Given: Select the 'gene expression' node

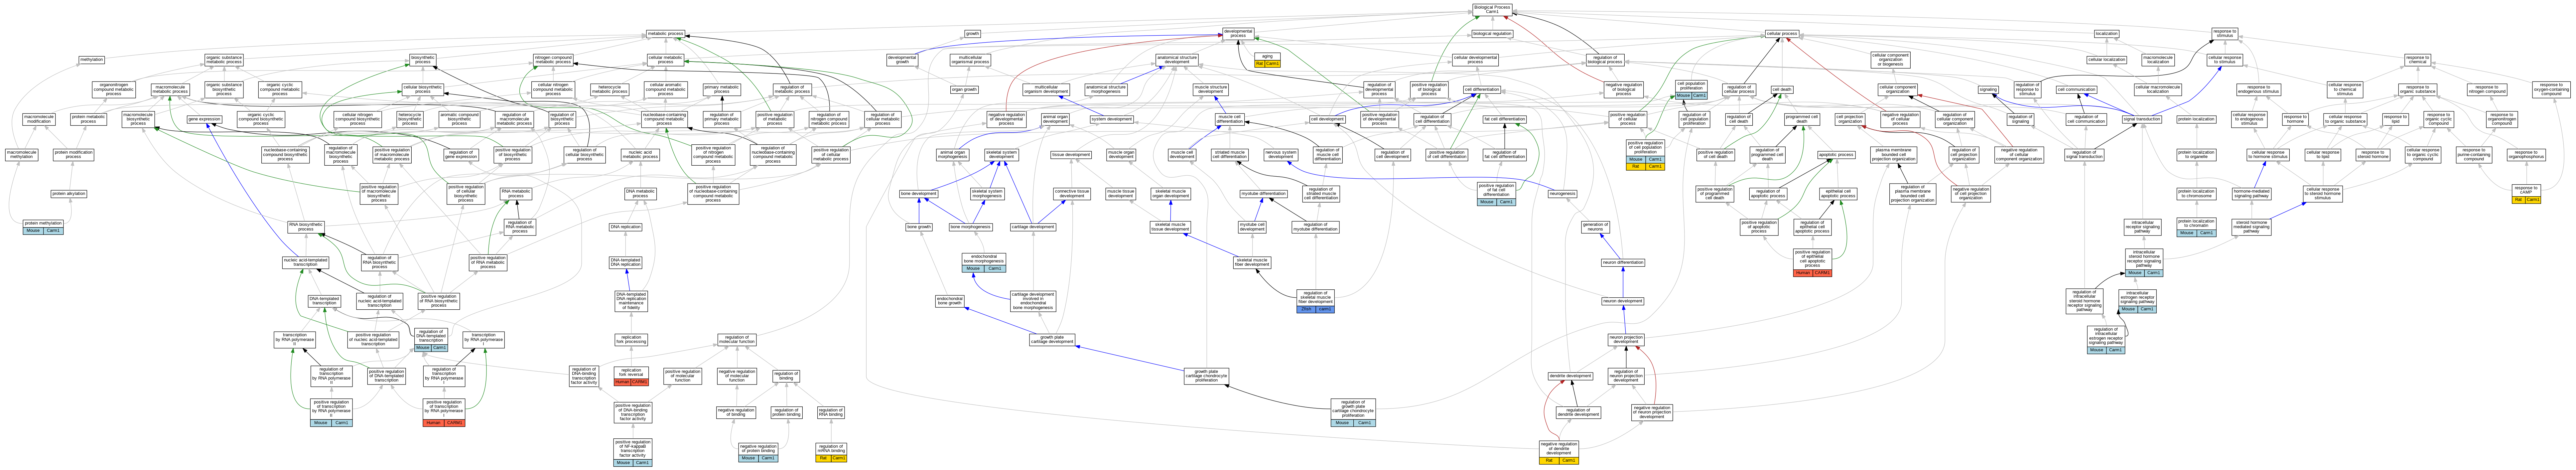Looking at the screenshot, I should [204, 119].
